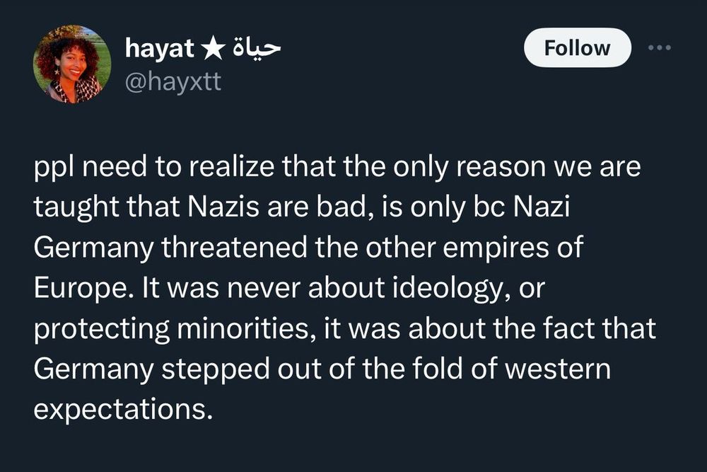
Task: Follow the @hayxtt account
Action: tap(577, 47)
